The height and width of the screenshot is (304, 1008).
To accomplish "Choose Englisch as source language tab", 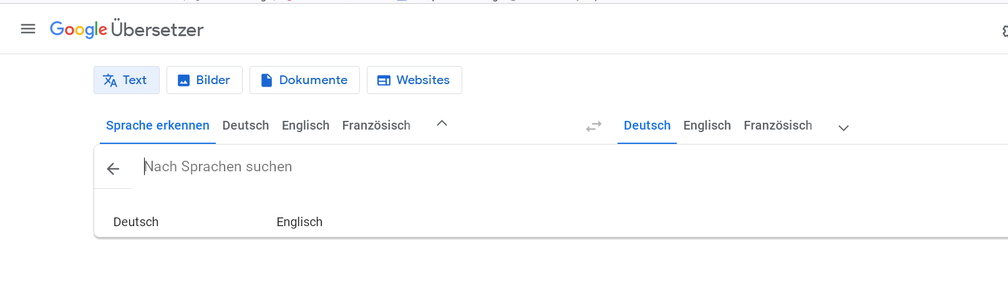I will [306, 126].
